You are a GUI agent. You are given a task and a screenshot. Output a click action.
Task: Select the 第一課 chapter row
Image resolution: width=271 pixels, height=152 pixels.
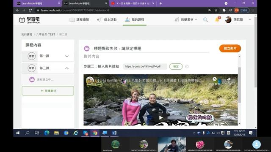point(48,56)
